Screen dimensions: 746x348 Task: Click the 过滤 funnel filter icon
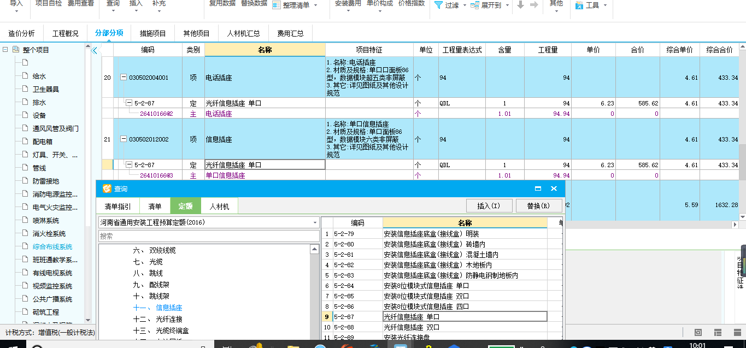438,5
